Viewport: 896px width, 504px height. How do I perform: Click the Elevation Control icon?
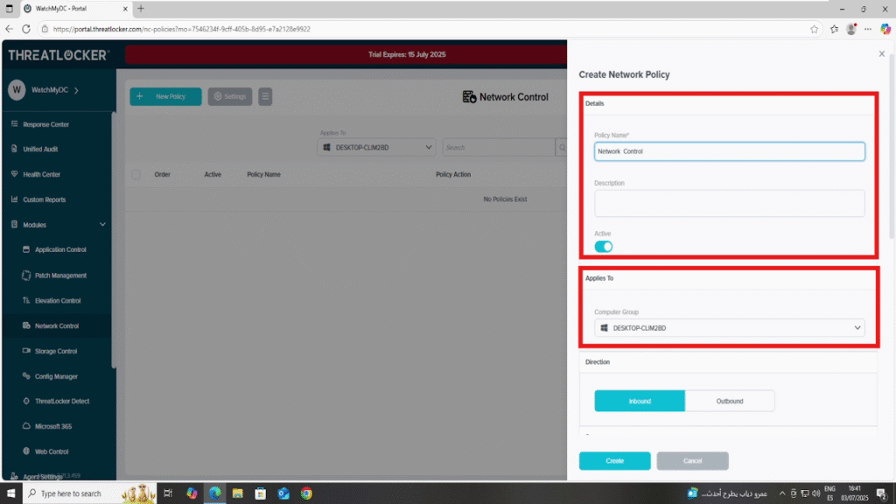point(26,300)
